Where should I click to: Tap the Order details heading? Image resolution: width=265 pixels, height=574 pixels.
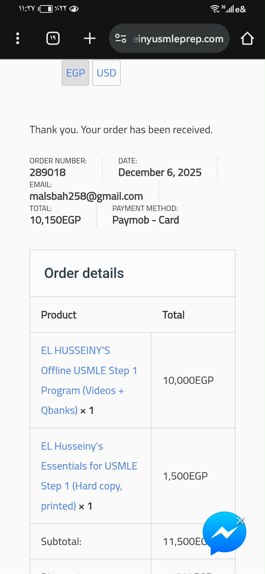click(x=84, y=273)
